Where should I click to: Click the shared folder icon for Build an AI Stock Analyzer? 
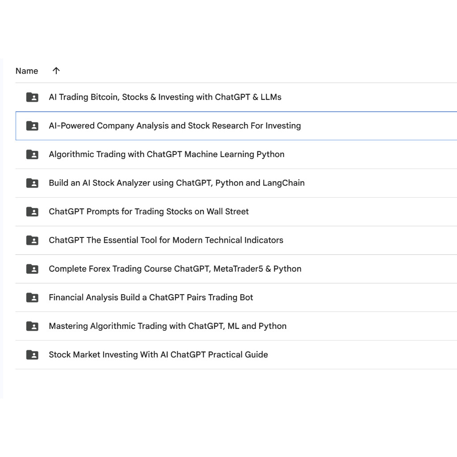pos(32,183)
